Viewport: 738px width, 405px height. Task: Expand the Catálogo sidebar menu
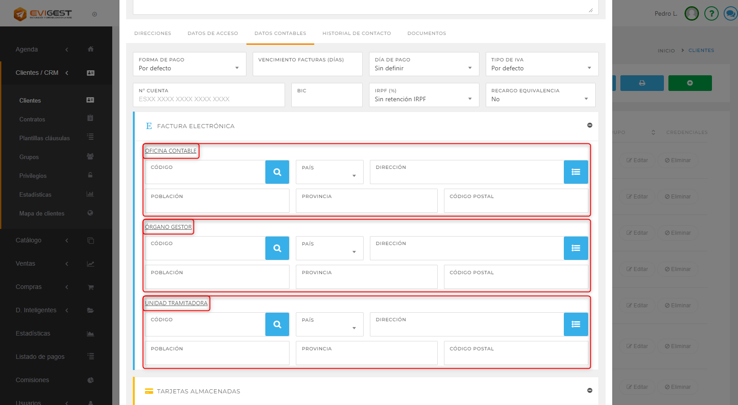[x=29, y=241]
